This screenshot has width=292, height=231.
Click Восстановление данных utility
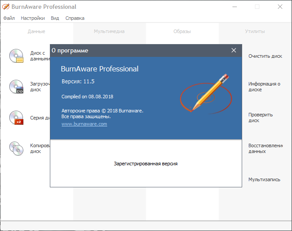pos(266,149)
